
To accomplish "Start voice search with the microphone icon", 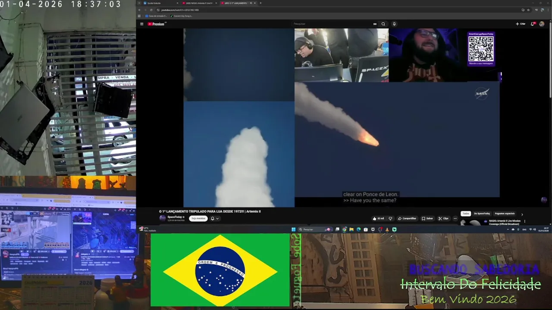I will [x=394, y=24].
